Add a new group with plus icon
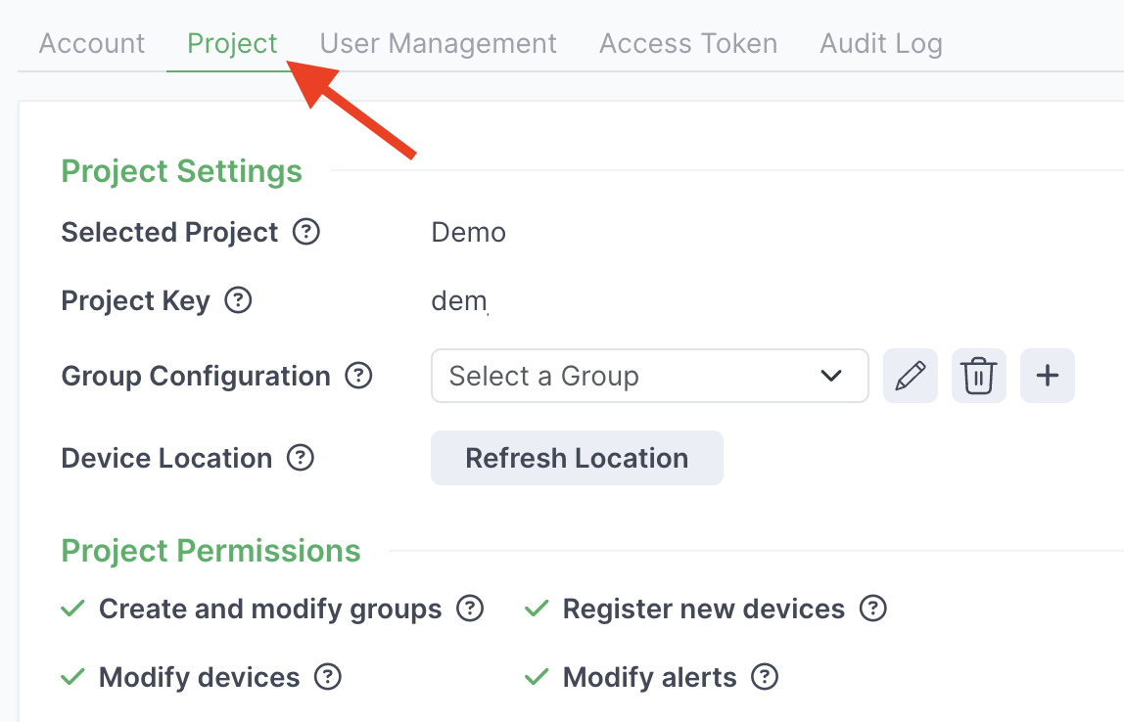1124x722 pixels. point(1048,376)
